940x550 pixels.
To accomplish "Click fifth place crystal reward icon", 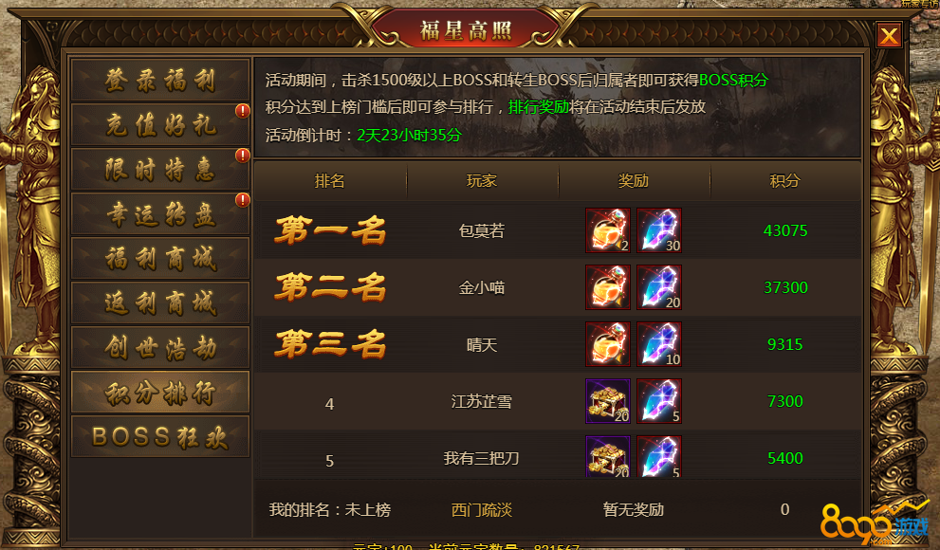I will tap(659, 456).
